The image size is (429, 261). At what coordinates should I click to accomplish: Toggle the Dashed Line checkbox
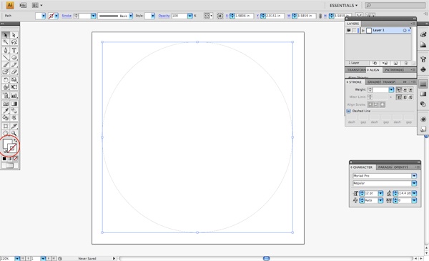click(349, 111)
